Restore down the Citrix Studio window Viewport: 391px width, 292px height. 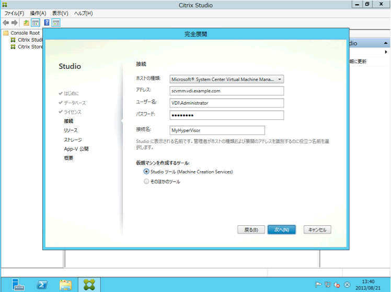point(367,4)
